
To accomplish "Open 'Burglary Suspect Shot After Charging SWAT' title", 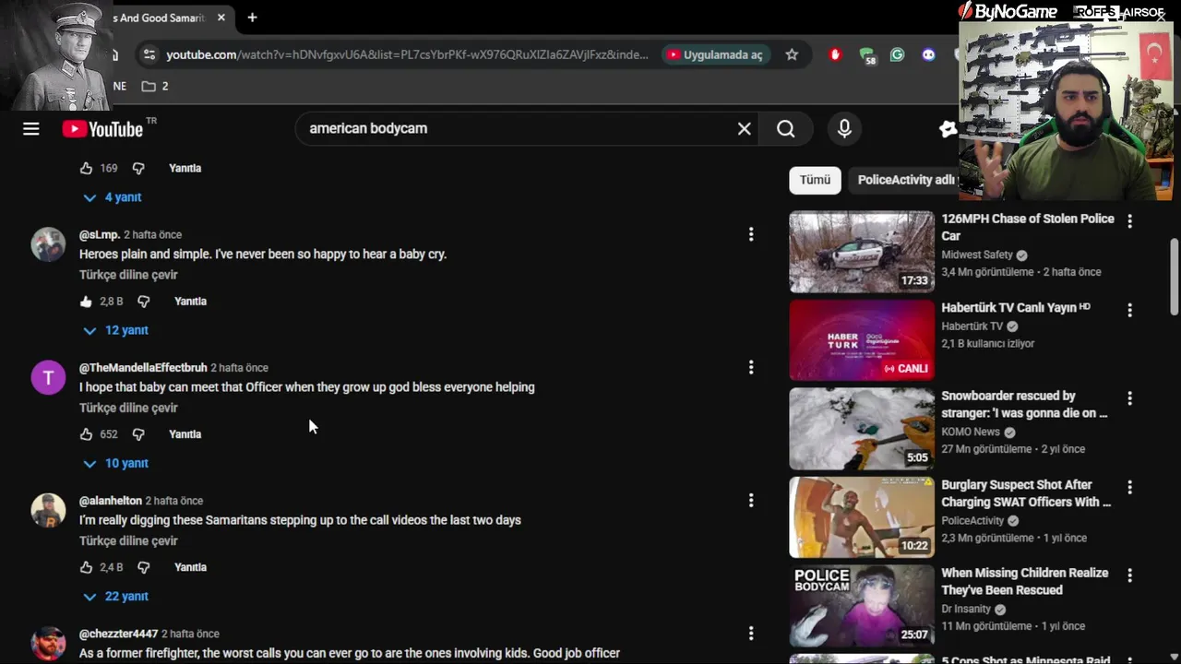I will tap(1026, 493).
